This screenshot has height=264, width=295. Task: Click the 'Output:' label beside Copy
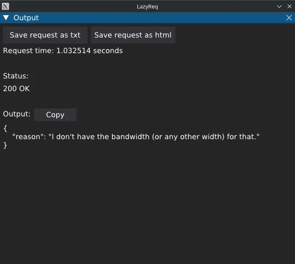pos(16,114)
